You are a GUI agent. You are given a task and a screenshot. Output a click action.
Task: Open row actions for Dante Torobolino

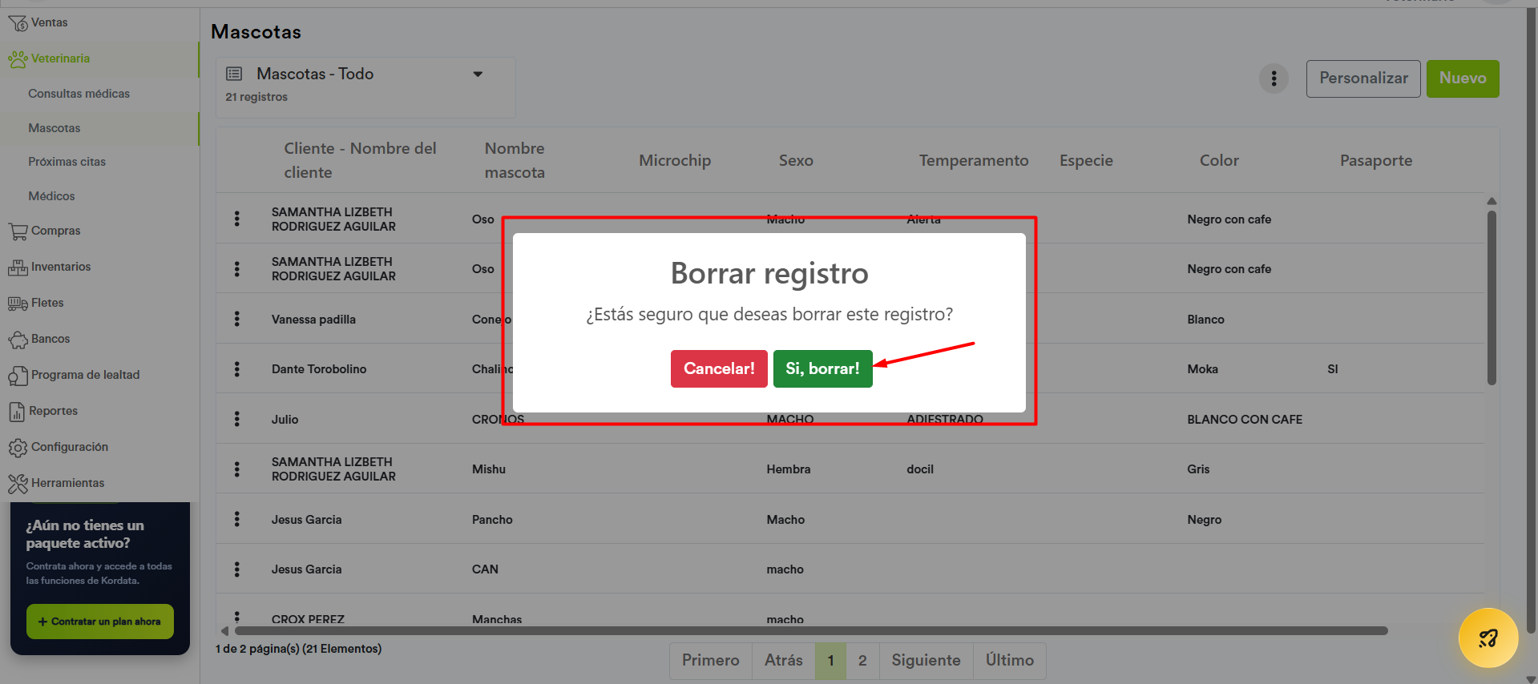(x=237, y=368)
